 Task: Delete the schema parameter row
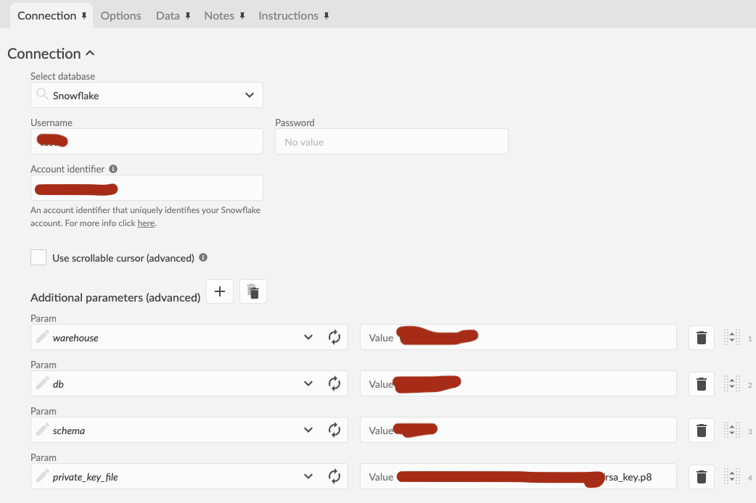702,430
